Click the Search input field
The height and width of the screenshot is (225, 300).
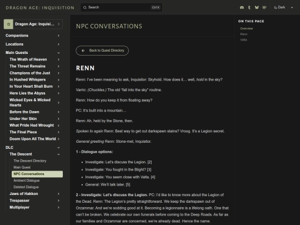point(121,7)
